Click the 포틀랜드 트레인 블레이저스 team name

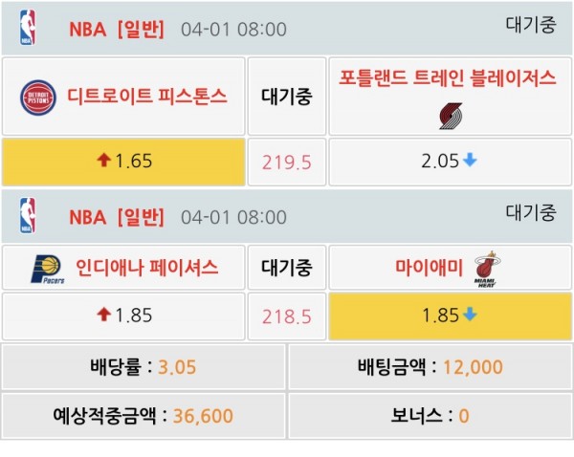click(x=448, y=78)
